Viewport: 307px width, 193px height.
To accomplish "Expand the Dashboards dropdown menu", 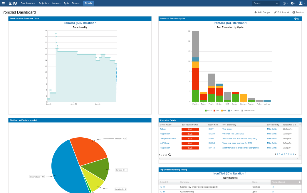I will click(x=28, y=3).
